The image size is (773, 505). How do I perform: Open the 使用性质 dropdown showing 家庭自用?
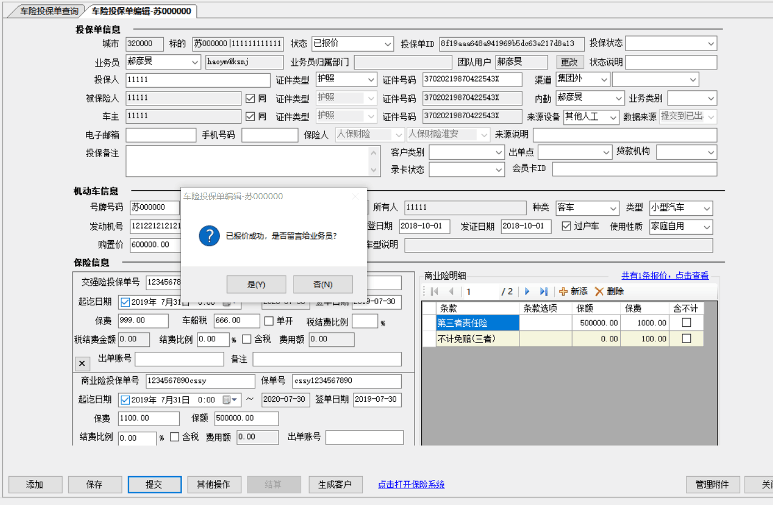tap(706, 227)
